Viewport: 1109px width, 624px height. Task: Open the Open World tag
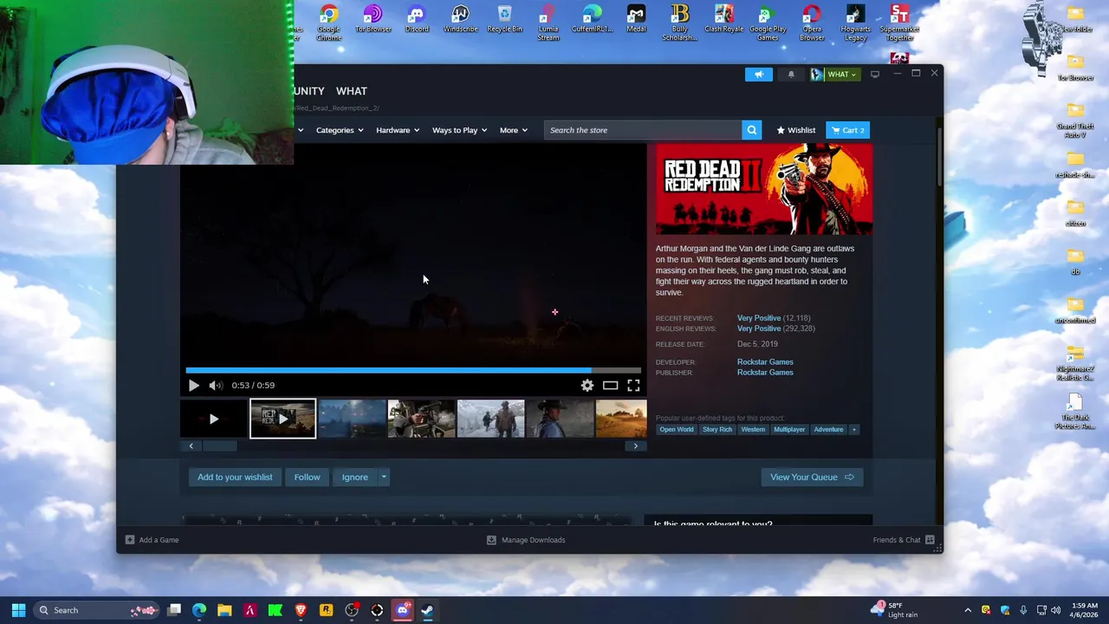tap(677, 429)
